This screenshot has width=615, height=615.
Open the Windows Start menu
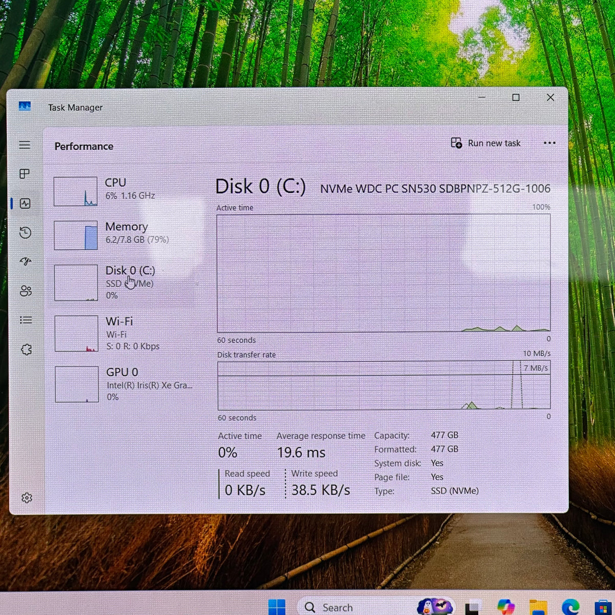click(277, 607)
